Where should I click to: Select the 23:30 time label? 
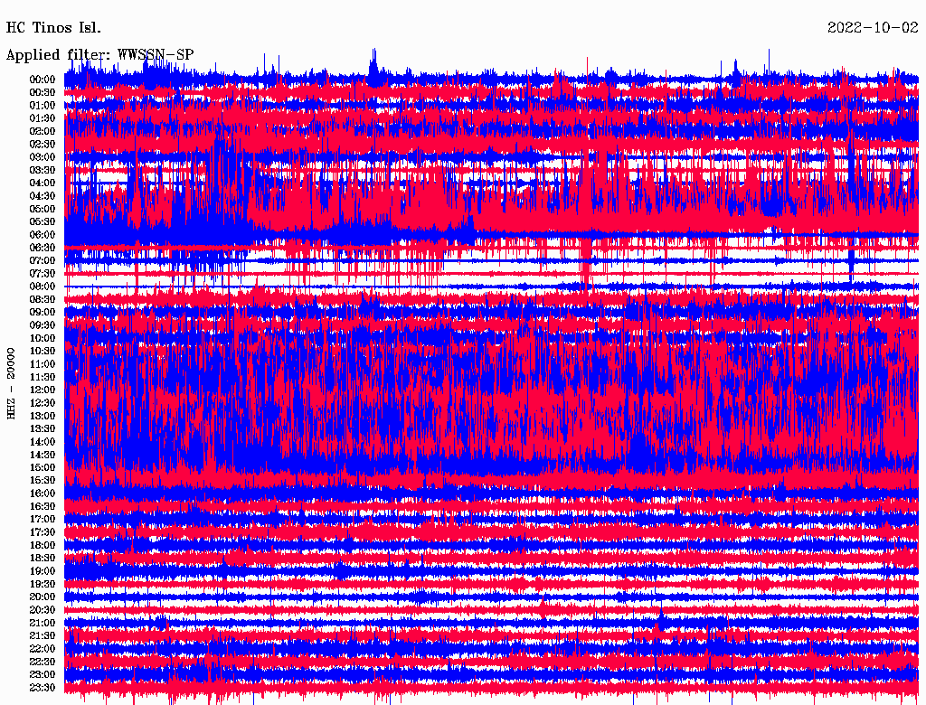(x=43, y=688)
